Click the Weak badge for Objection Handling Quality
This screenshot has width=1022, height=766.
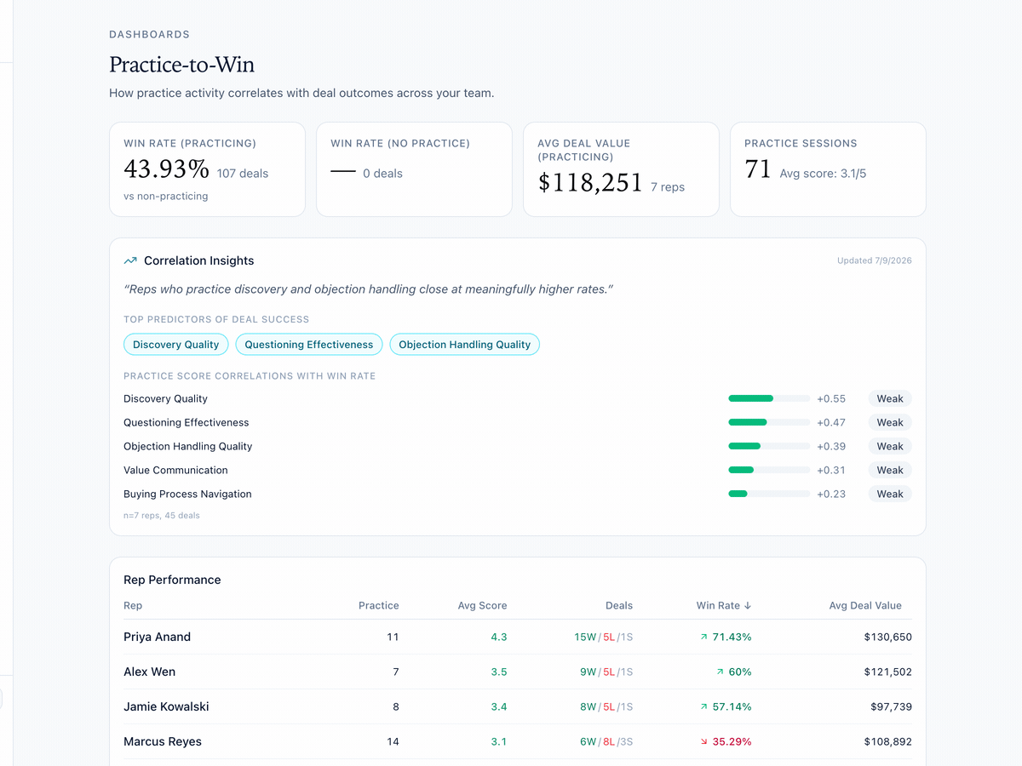click(x=890, y=446)
